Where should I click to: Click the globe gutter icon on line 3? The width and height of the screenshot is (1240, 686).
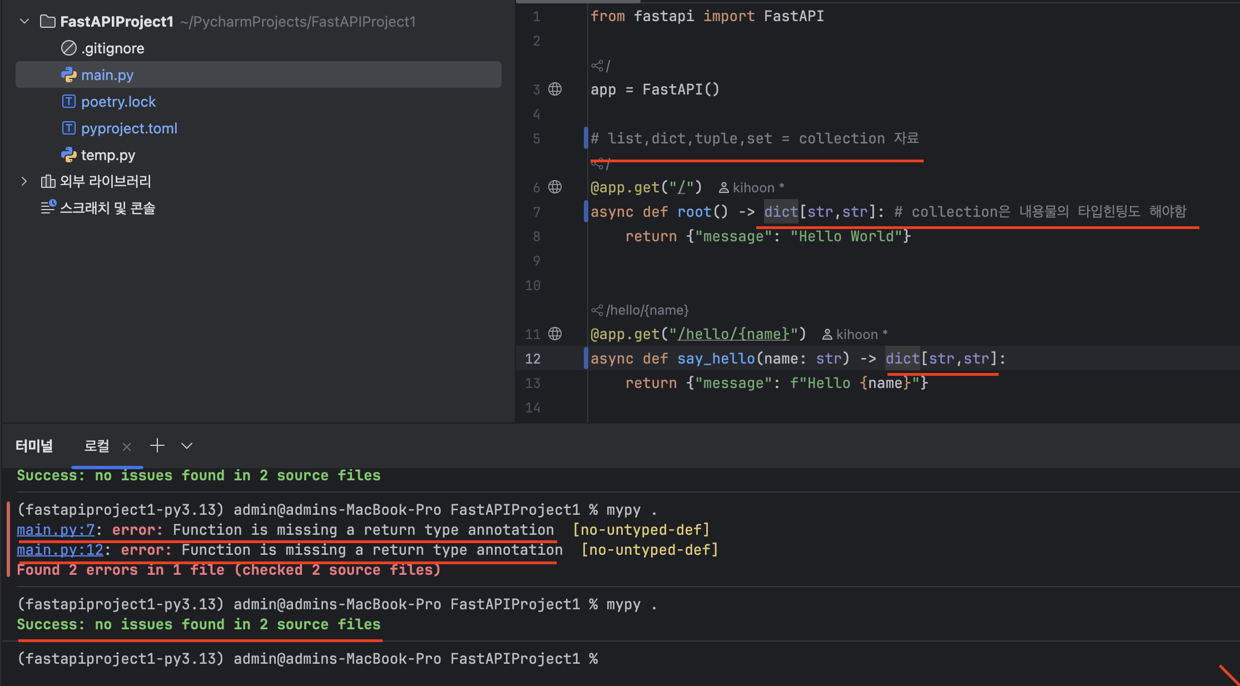(x=555, y=89)
